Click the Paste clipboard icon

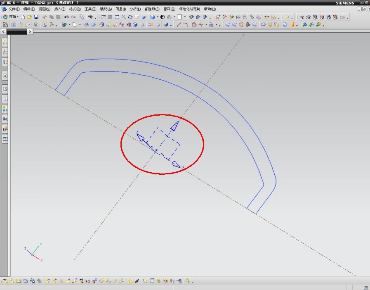click(58, 17)
